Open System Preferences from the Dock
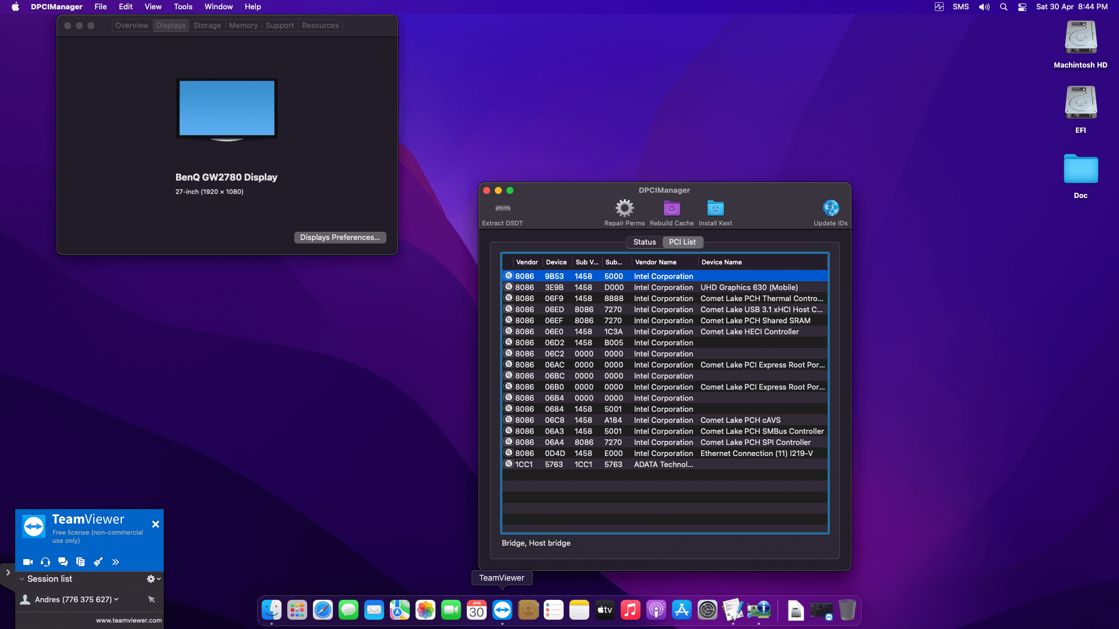Viewport: 1119px width, 629px height. click(708, 610)
